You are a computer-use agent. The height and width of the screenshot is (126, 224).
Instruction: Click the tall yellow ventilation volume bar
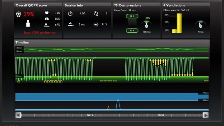tap(179, 23)
